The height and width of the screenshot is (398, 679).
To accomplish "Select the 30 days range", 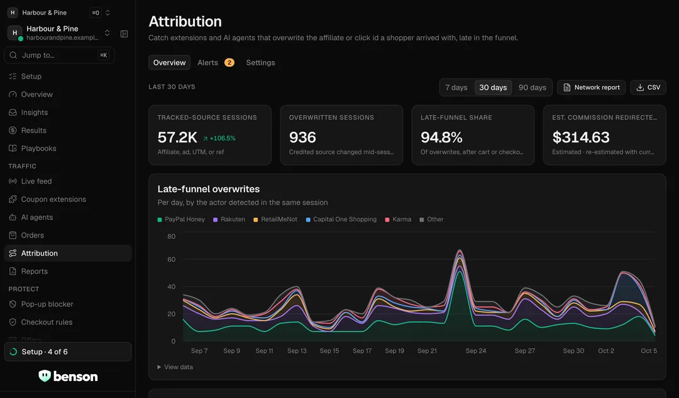I will pos(493,87).
